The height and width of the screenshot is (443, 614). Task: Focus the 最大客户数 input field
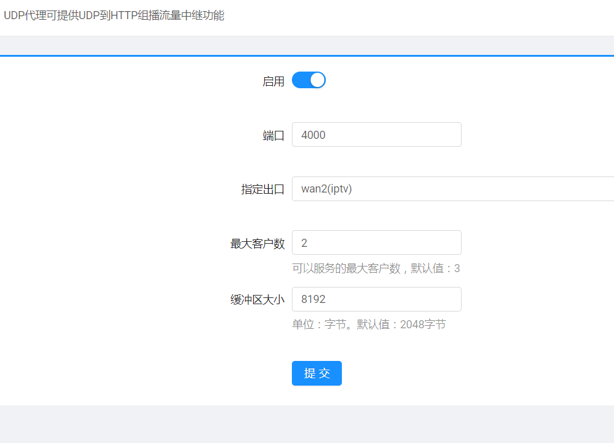[376, 242]
